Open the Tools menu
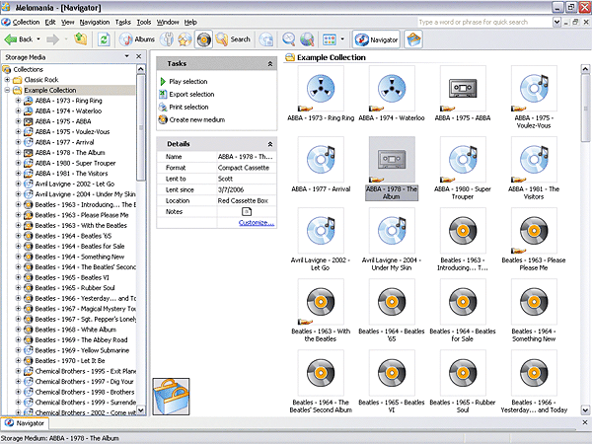This screenshot has width=592, height=444. tap(144, 23)
